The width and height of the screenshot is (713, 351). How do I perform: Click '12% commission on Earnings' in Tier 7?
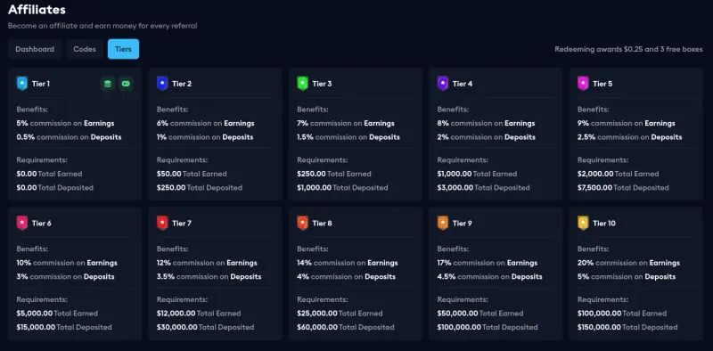[207, 263]
